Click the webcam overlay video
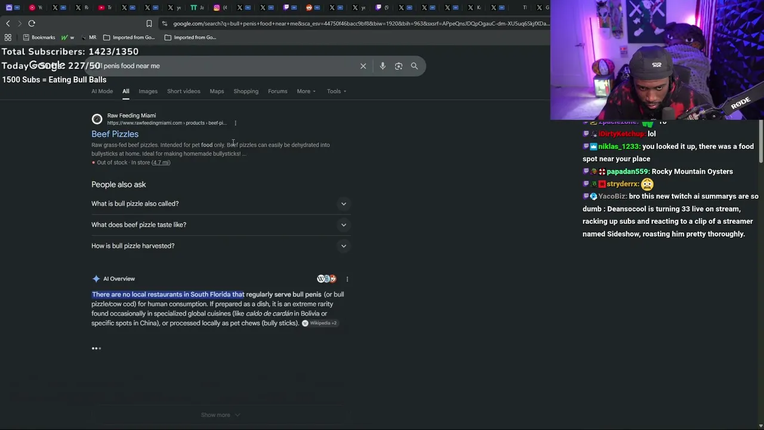764x430 pixels. coord(657,60)
